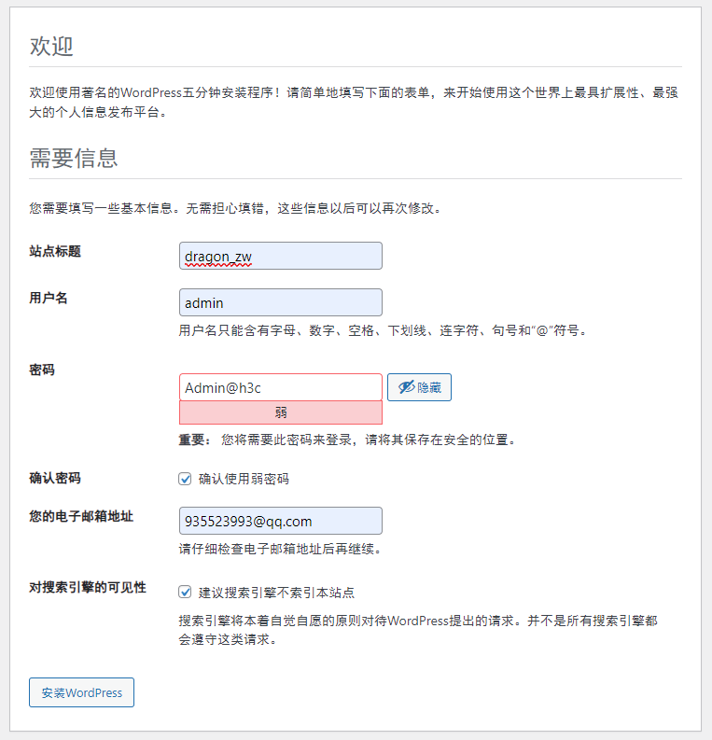712x740 pixels.
Task: Click the 您需要填写一些基本信息 paragraph
Action: (236, 208)
